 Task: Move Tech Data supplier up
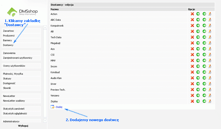click(x=198, y=37)
